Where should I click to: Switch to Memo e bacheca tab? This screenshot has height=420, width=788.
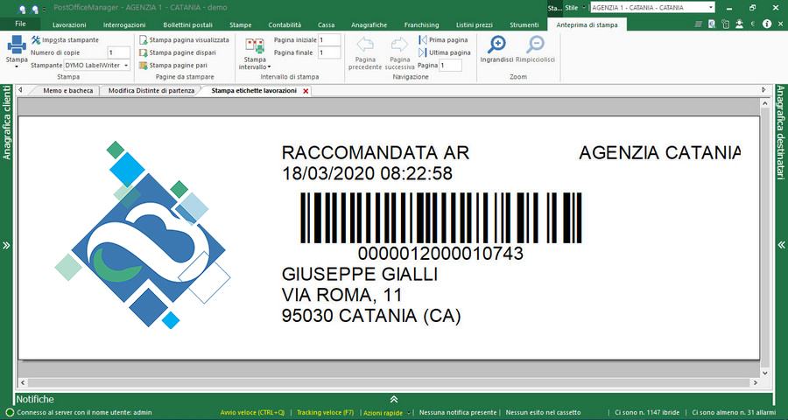point(67,91)
